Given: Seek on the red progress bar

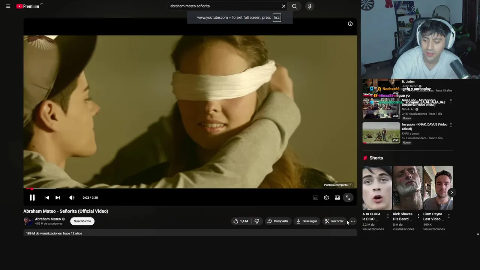Looking at the screenshot, I should pos(190,189).
